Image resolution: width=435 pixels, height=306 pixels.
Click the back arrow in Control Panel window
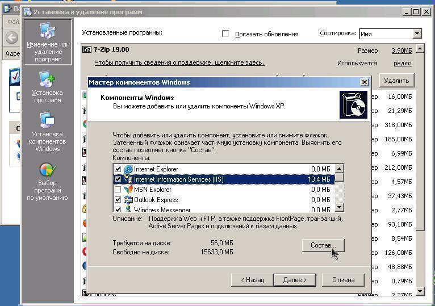click(12, 37)
